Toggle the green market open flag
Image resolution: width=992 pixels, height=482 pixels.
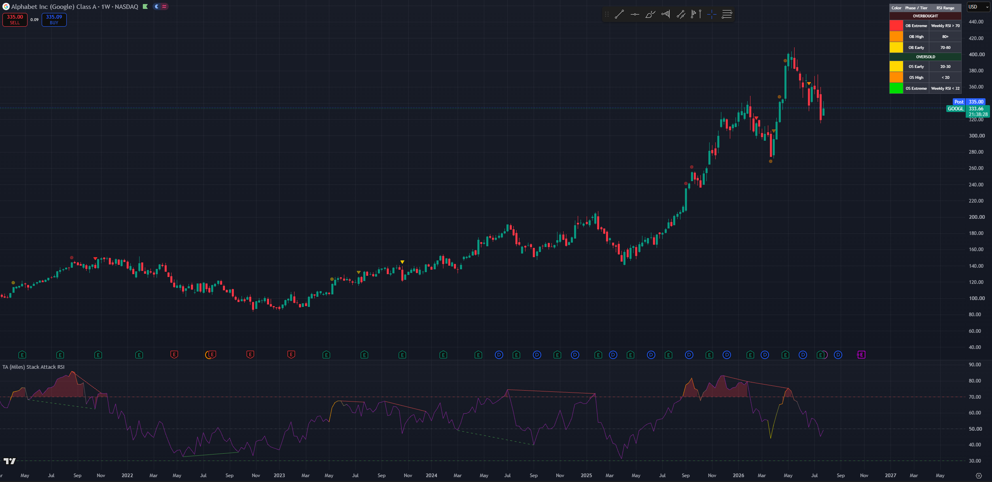coord(145,6)
